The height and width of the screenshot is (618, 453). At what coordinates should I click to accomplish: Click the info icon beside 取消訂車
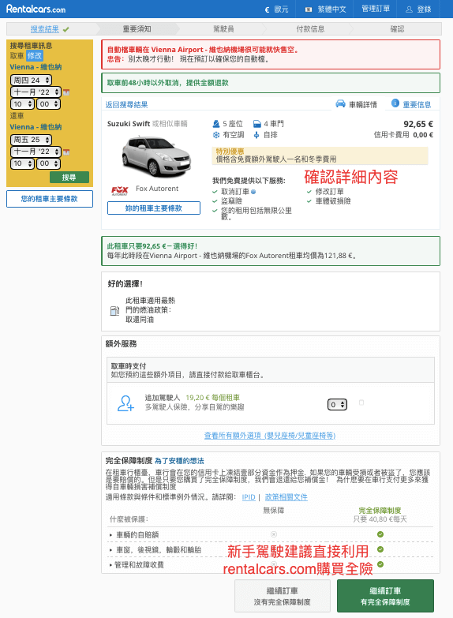253,192
